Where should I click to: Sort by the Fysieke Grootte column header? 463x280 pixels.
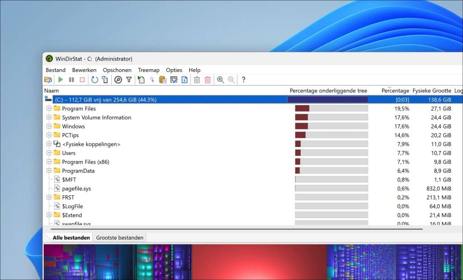pyautogui.click(x=432, y=90)
